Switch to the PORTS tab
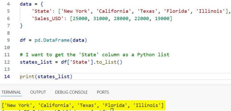This screenshot has height=111, width=231. click(x=103, y=92)
